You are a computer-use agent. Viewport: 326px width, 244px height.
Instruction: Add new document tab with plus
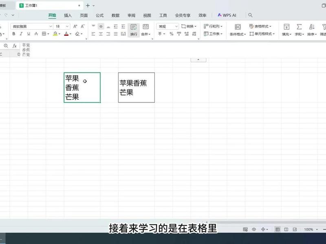pos(88,6)
